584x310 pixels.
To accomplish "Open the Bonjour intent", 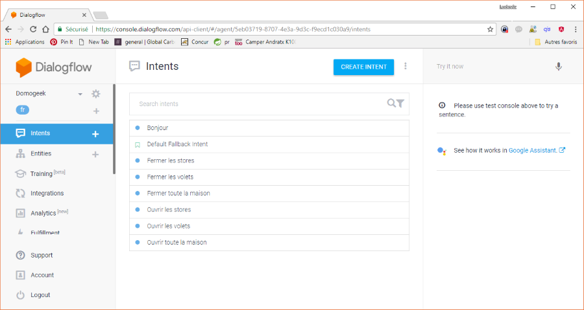I will 269,127.
